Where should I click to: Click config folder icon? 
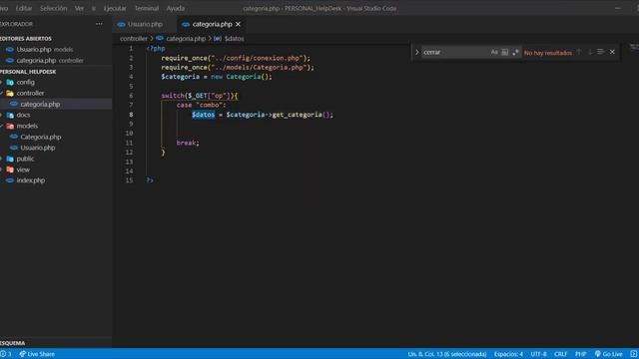(x=10, y=82)
